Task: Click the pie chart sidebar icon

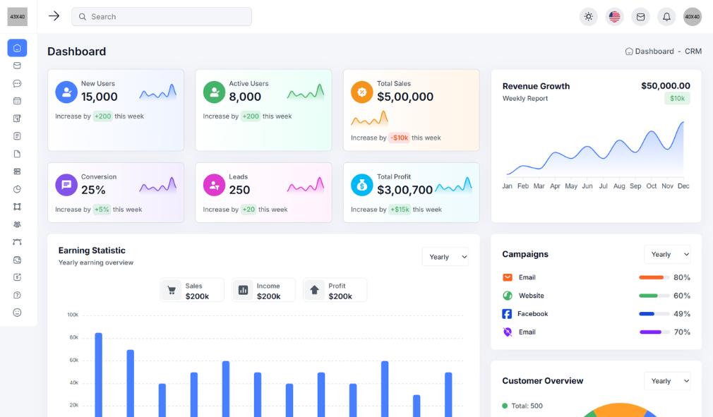Action: tap(17, 189)
